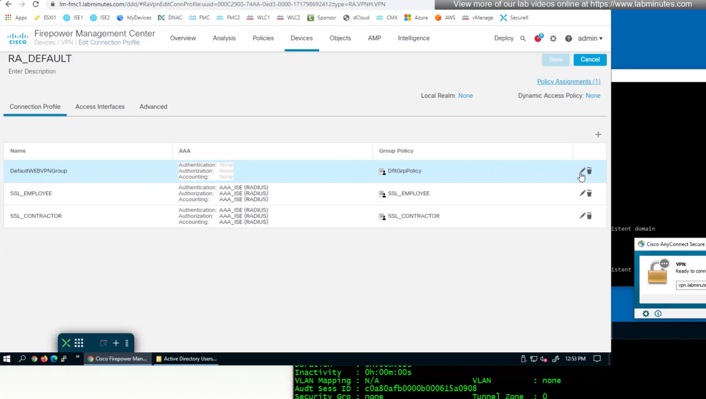
Task: Open Active Directory Users from taskbar
Action: coord(186,359)
